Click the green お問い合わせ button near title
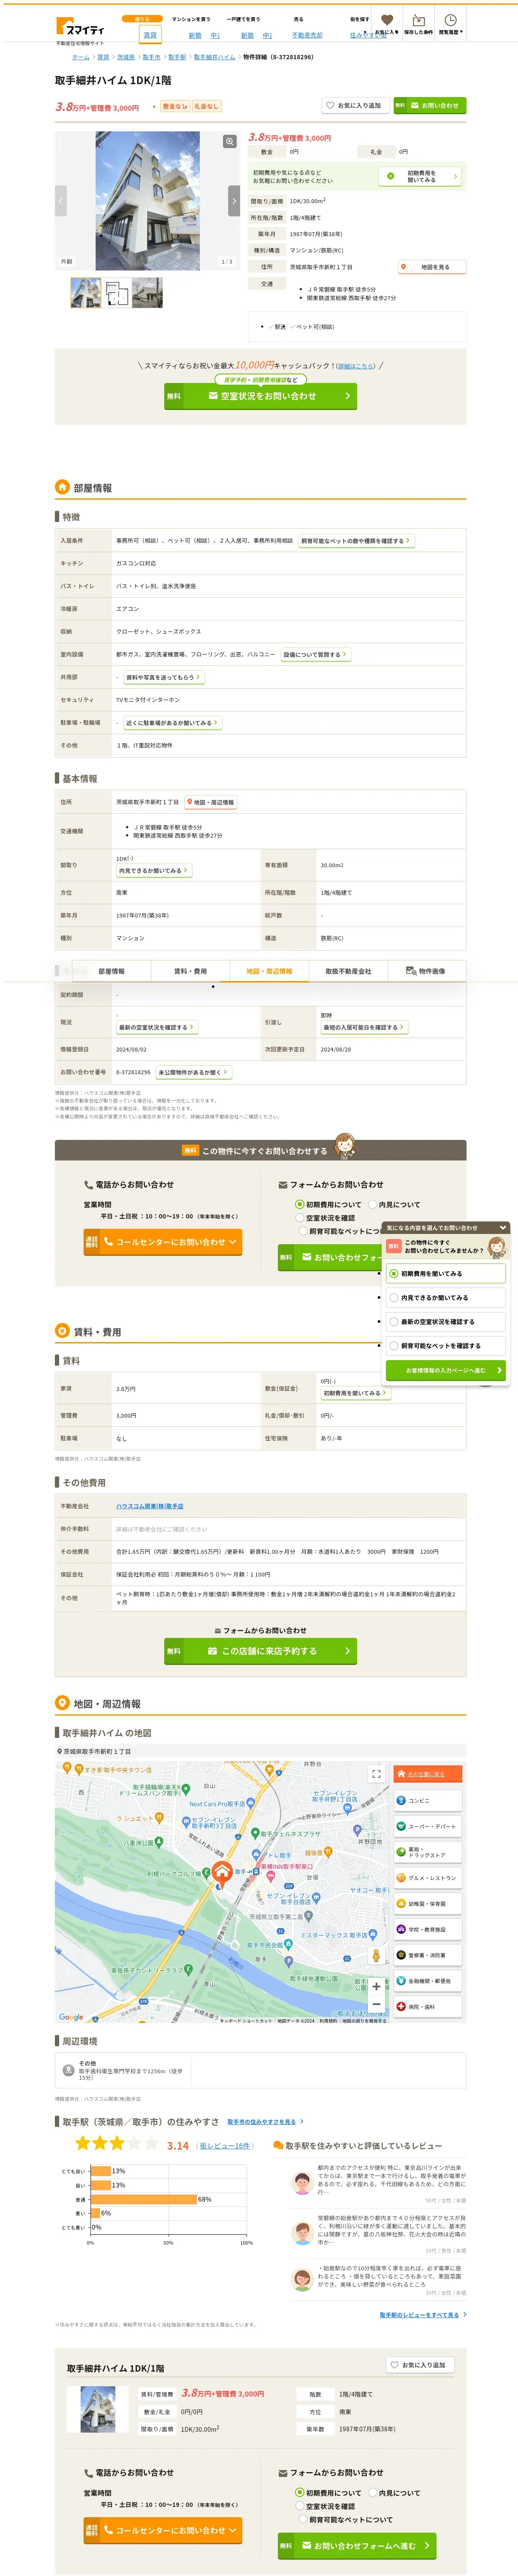The height and width of the screenshot is (2576, 518). pyautogui.click(x=429, y=105)
